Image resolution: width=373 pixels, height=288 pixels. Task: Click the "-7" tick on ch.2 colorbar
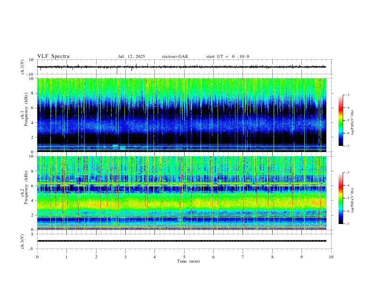coord(347,224)
